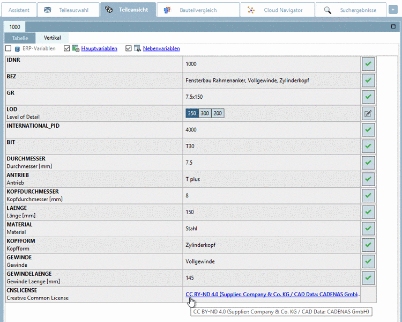Click the INTERNATIONAL_PID row checkmark
Screen dimensions: 402x322
click(x=368, y=130)
